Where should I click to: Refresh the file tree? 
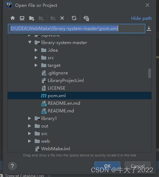tap(74, 18)
